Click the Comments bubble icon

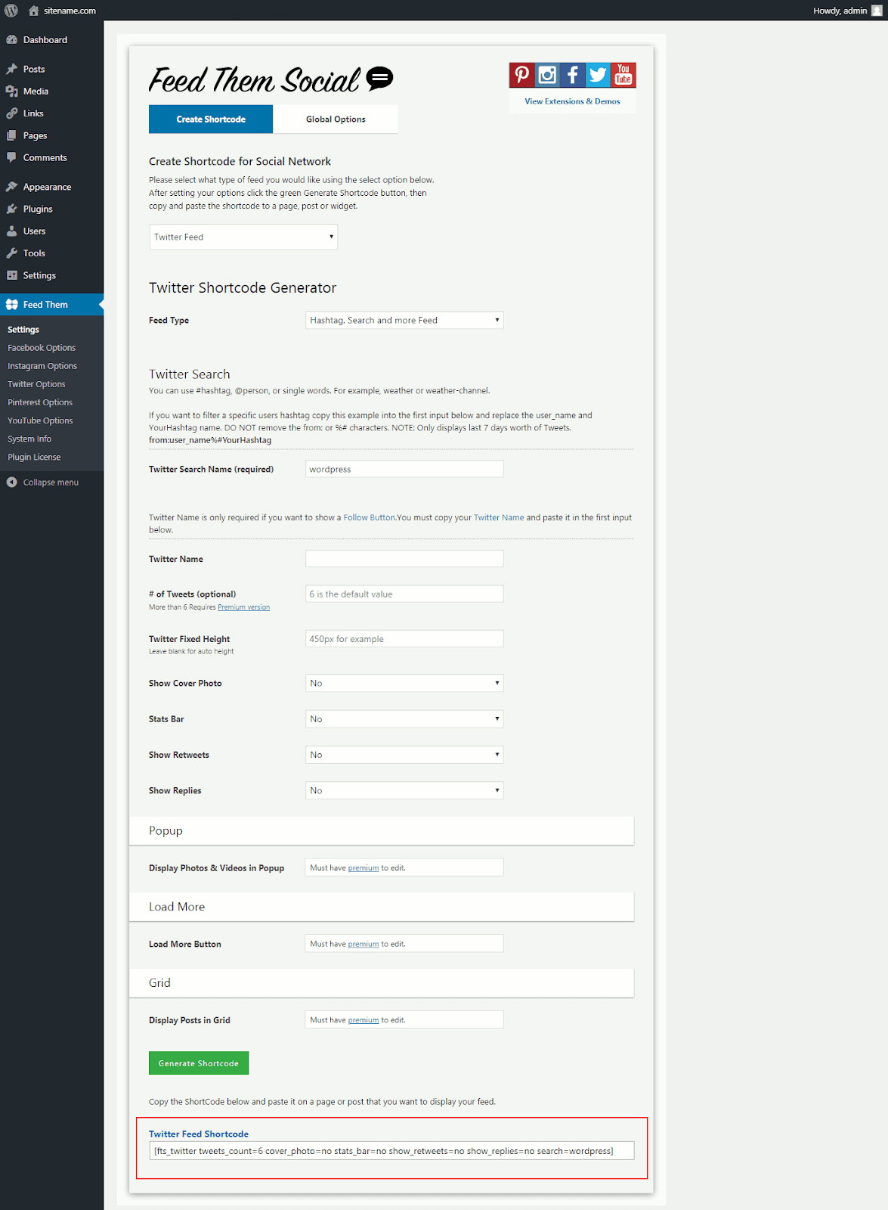11,157
